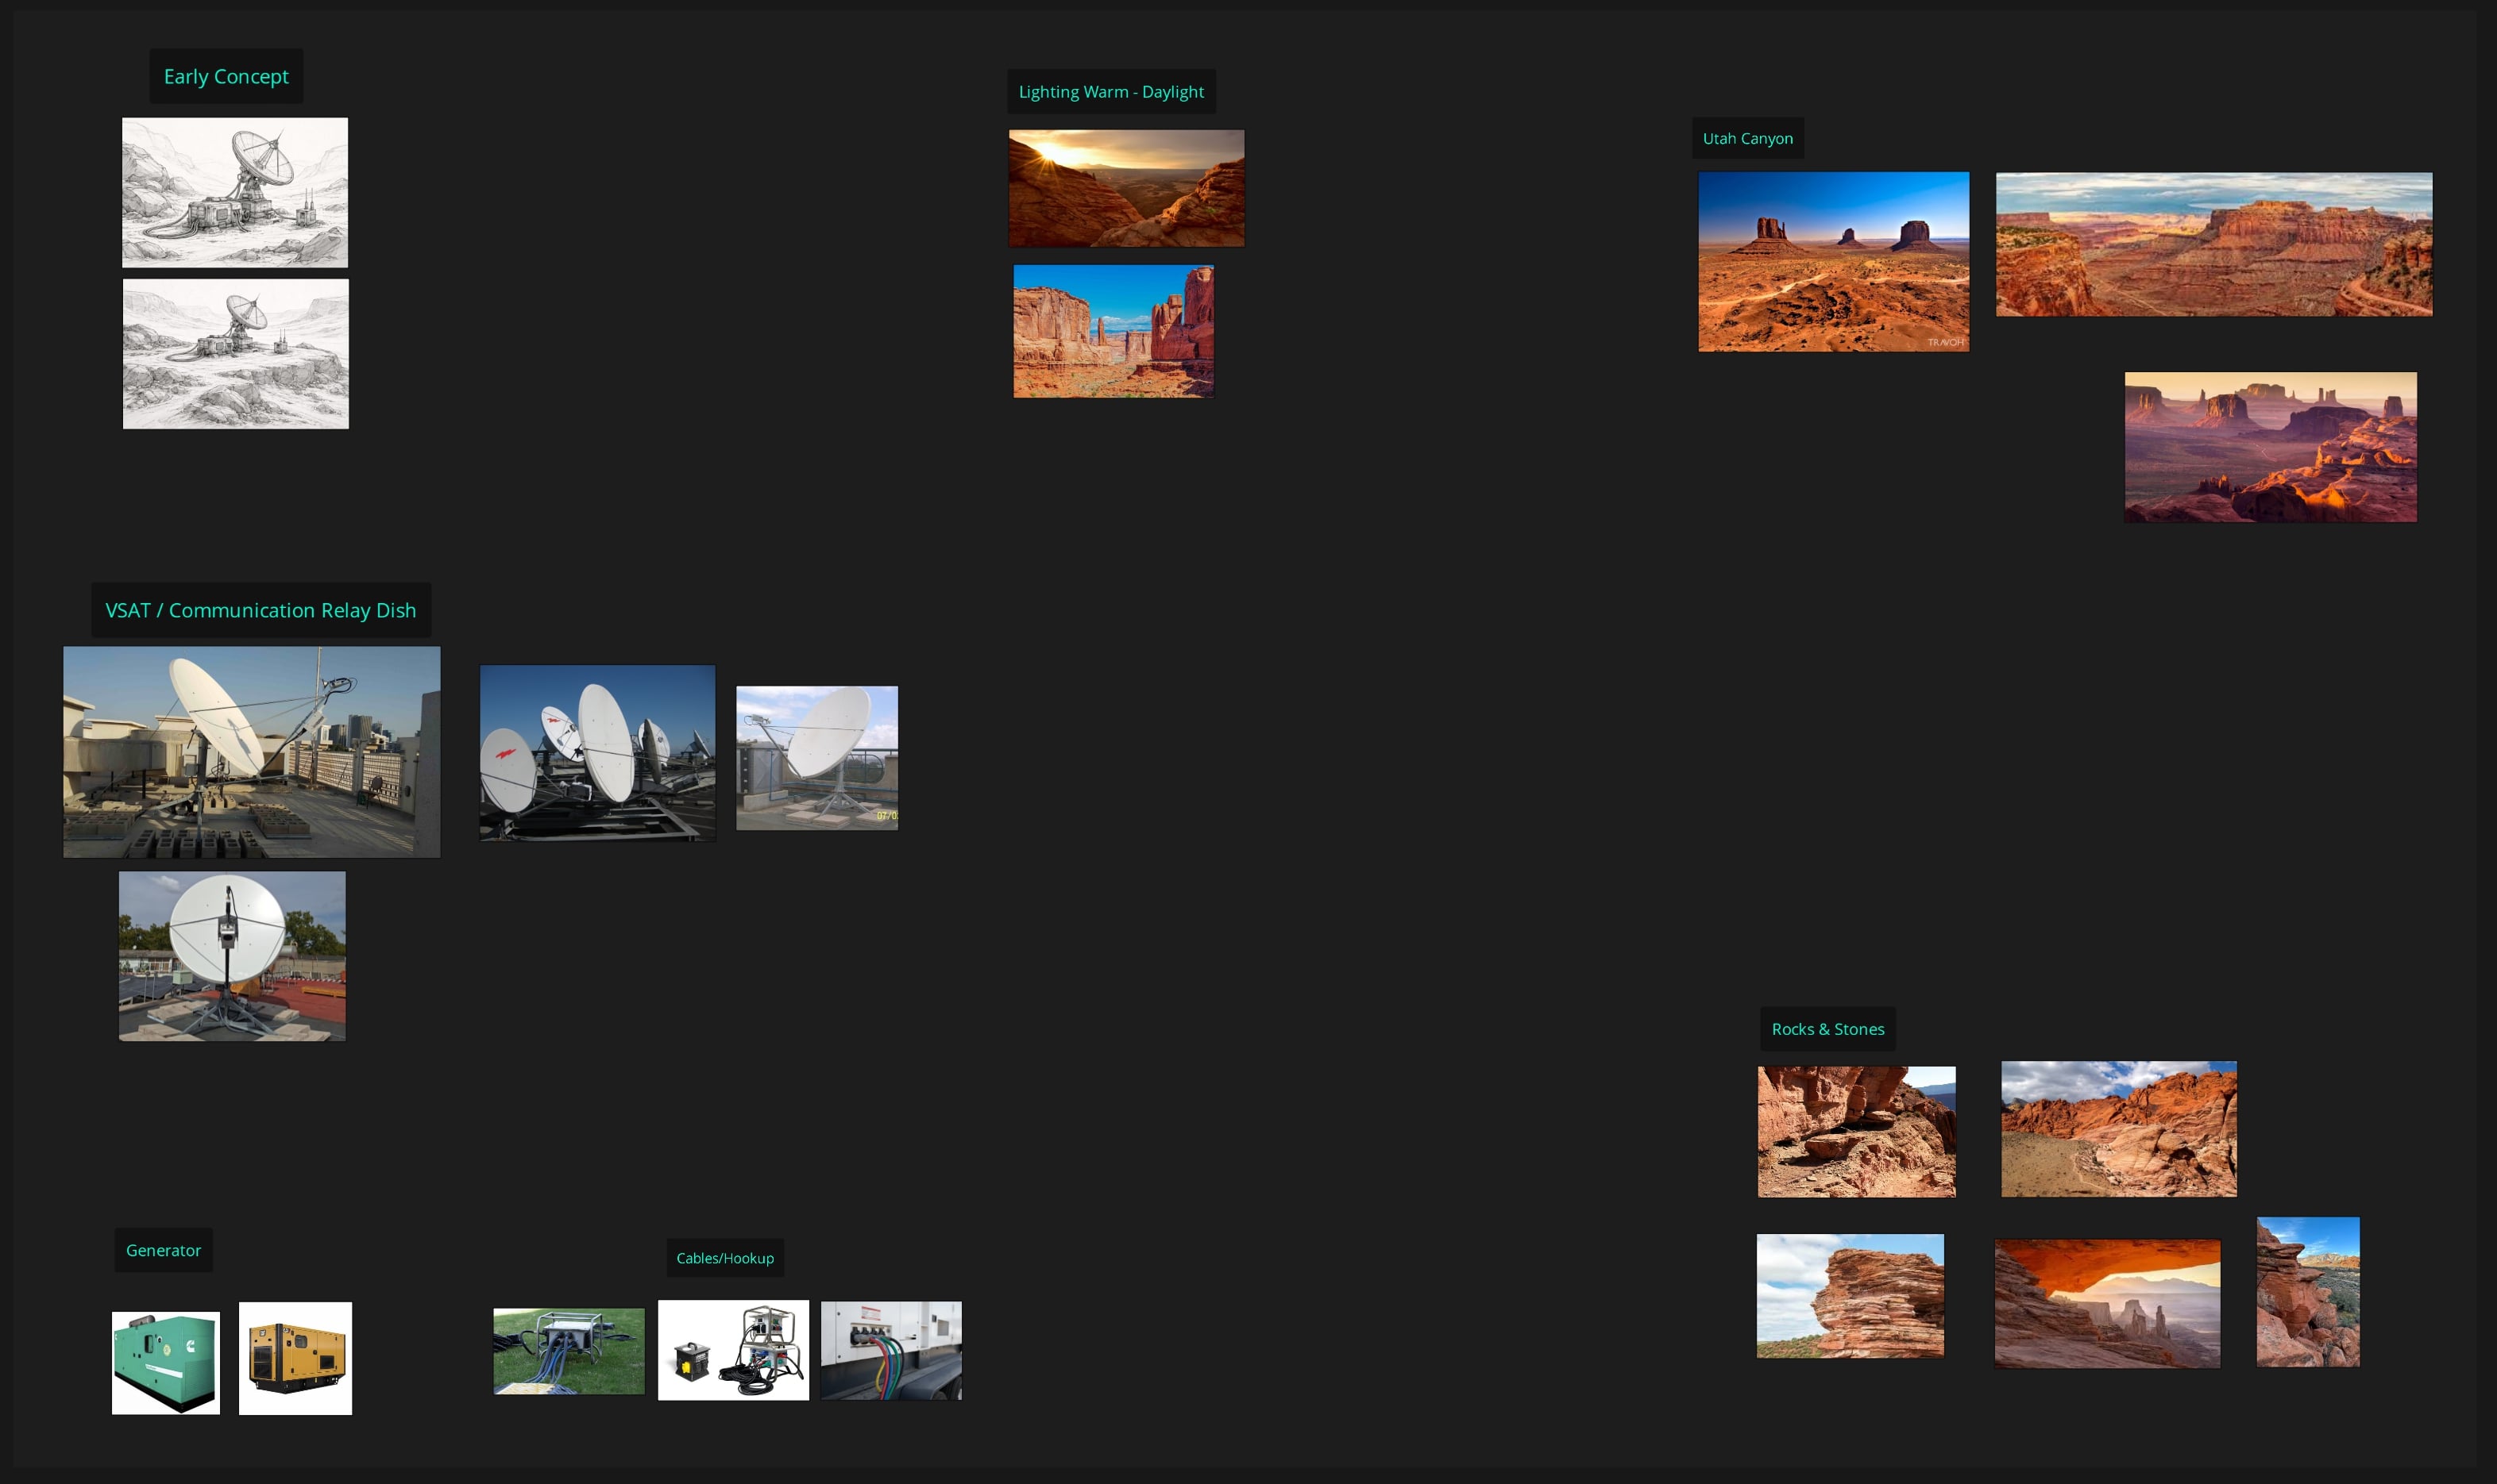Select the blue-sky red rock towers image
2497x1484 pixels.
click(x=1113, y=331)
